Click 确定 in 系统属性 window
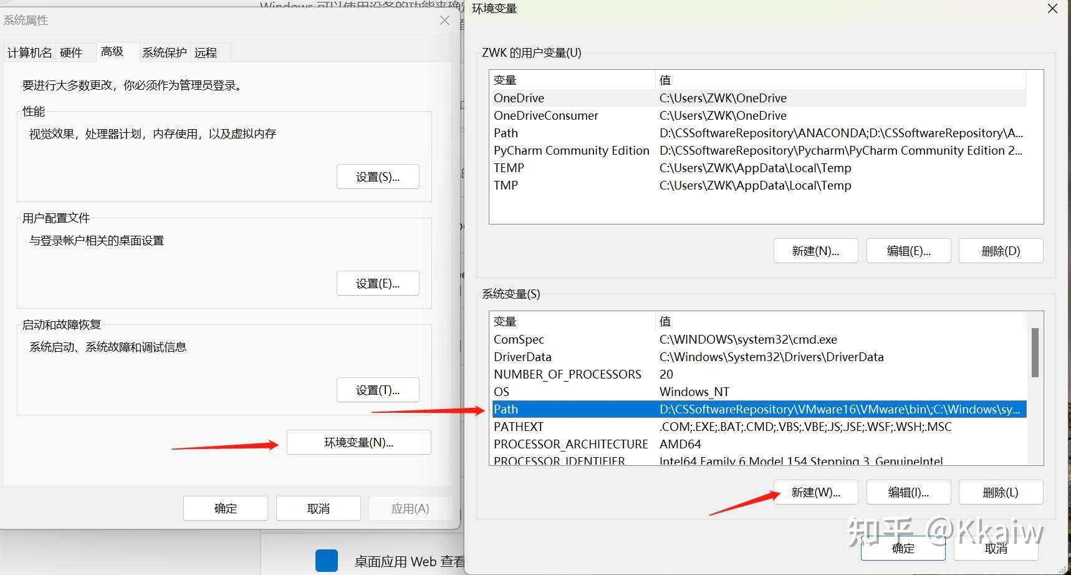 [x=226, y=508]
